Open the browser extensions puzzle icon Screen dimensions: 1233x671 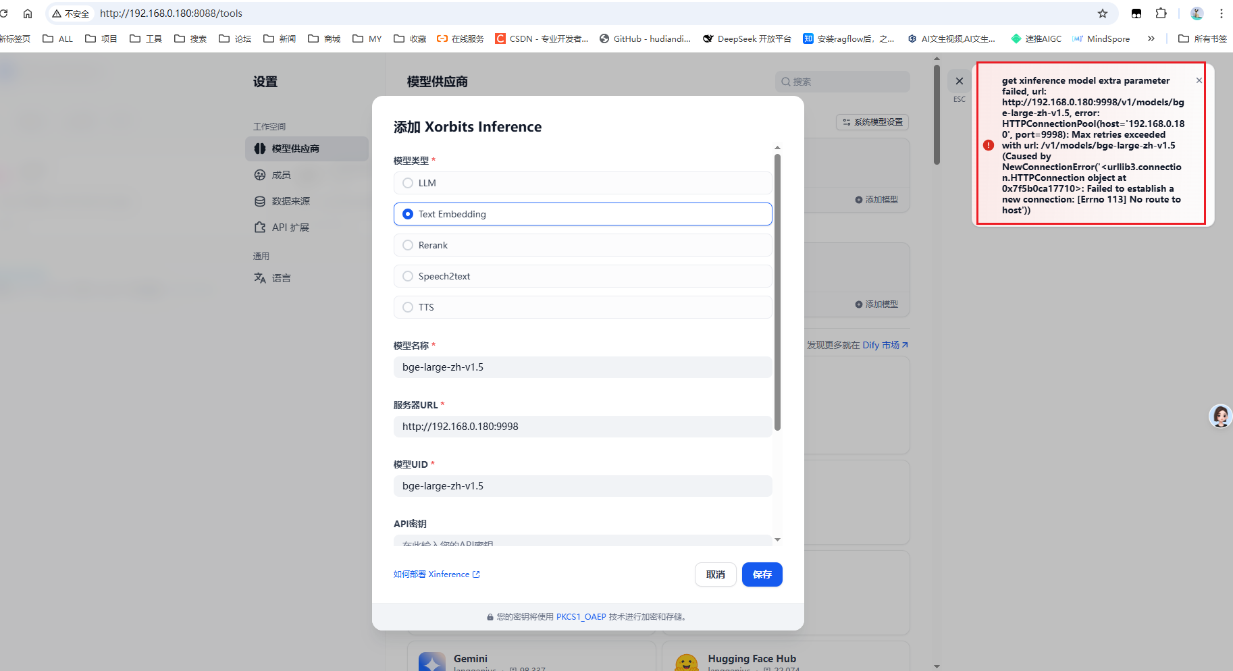[x=1161, y=14]
